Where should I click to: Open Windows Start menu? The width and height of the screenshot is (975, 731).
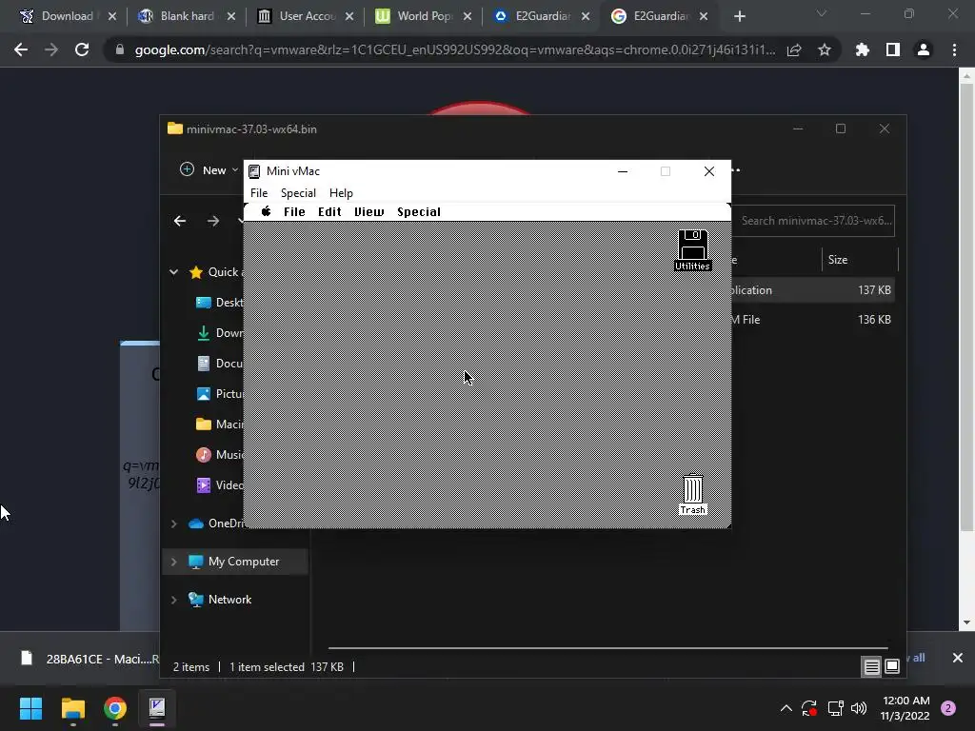coord(30,708)
